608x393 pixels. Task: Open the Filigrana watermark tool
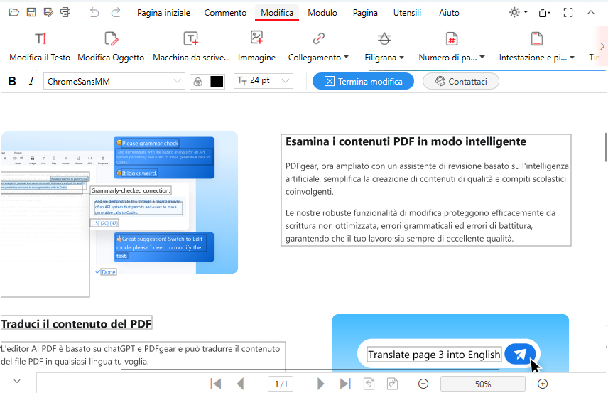(x=384, y=48)
